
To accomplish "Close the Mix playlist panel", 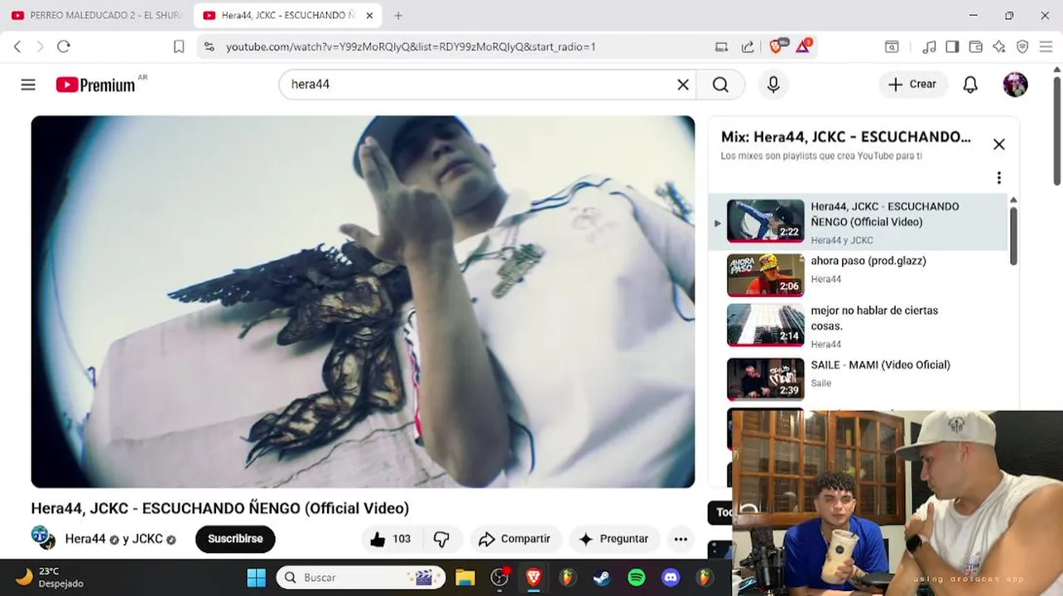I will [x=998, y=144].
